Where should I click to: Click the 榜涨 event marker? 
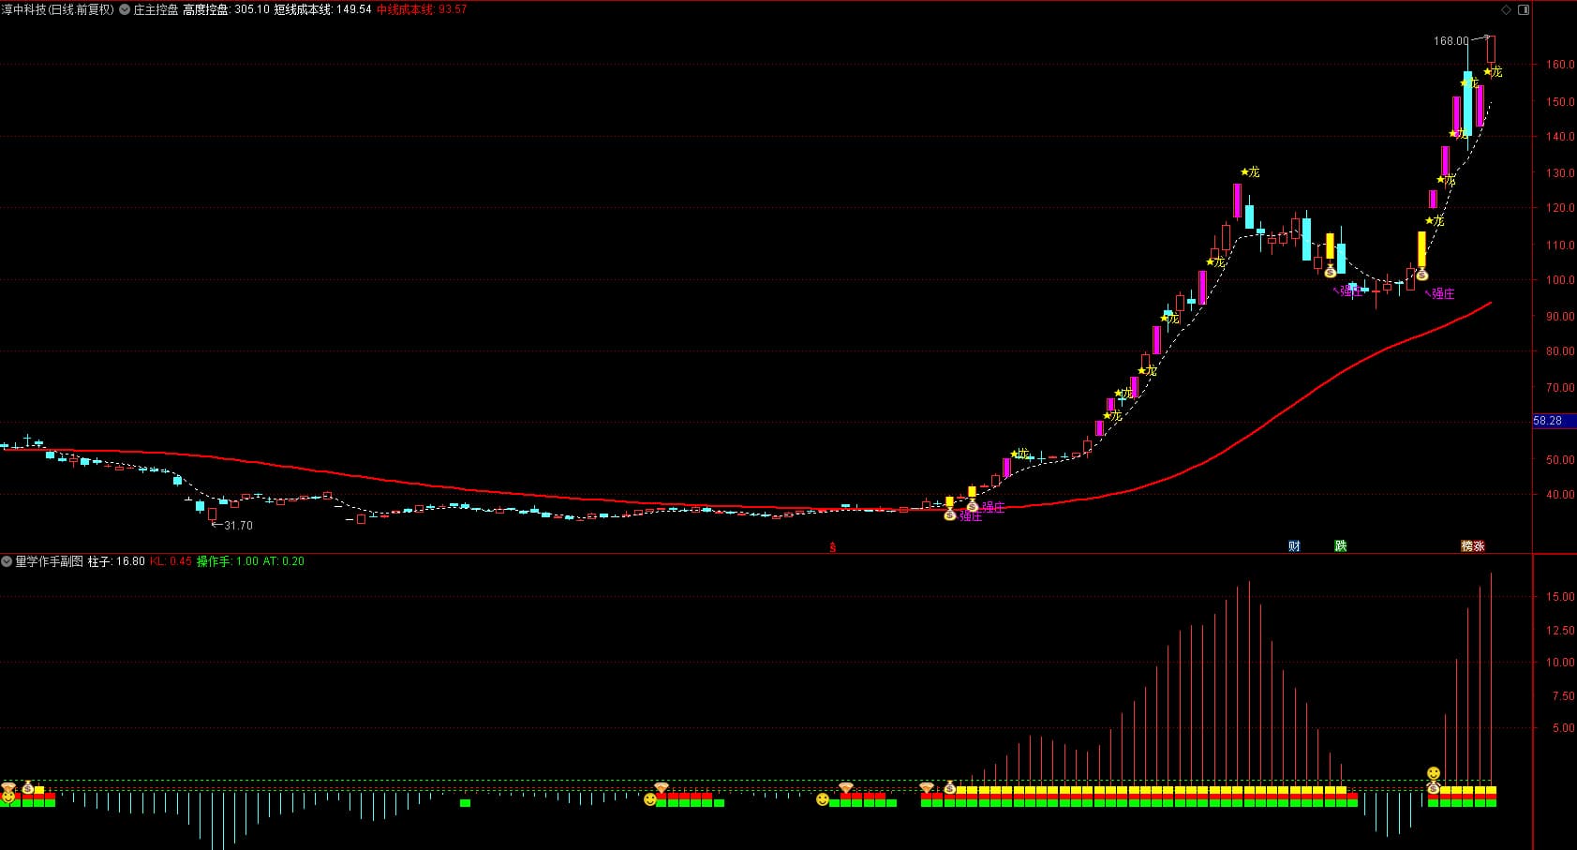point(1473,545)
